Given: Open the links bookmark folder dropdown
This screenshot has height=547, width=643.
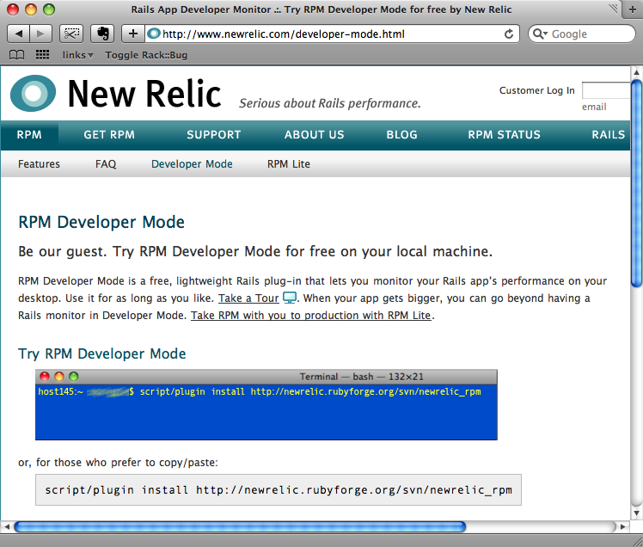Looking at the screenshot, I should pos(78,55).
